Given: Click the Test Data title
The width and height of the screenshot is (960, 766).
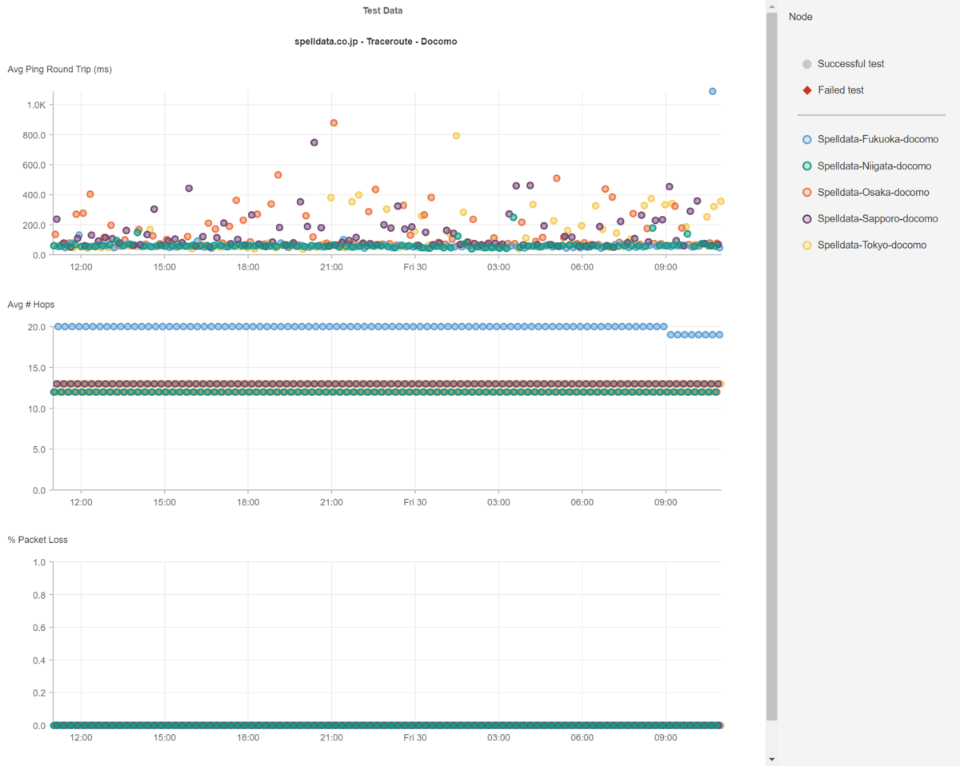Looking at the screenshot, I should tap(382, 11).
